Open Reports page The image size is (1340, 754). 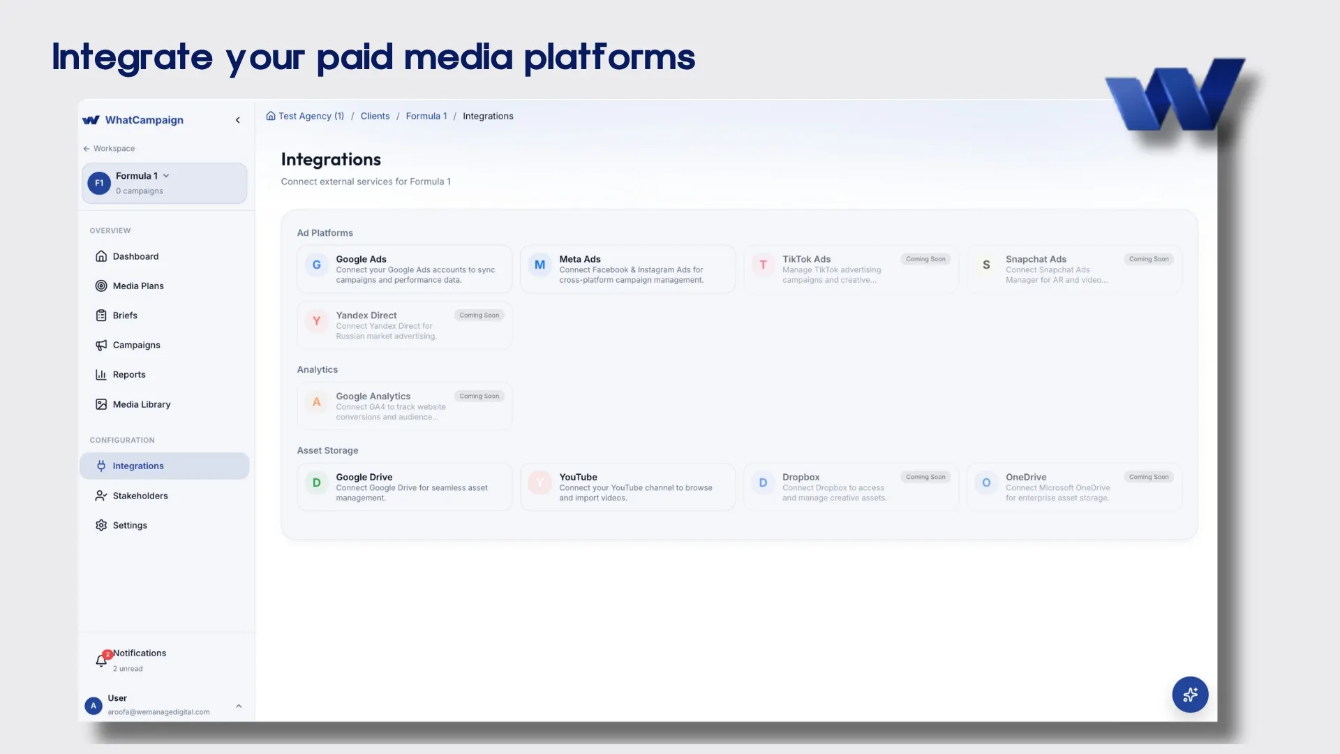(x=165, y=374)
